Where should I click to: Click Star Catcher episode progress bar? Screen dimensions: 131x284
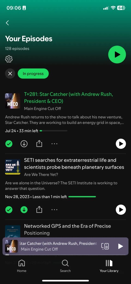[x=53, y=131]
